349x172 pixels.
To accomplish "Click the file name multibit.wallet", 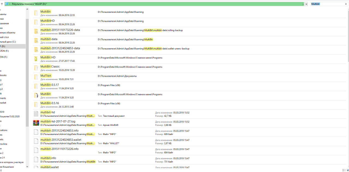I will [49, 167].
